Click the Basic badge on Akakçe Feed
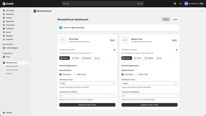The image size is (206, 116). [174, 40]
